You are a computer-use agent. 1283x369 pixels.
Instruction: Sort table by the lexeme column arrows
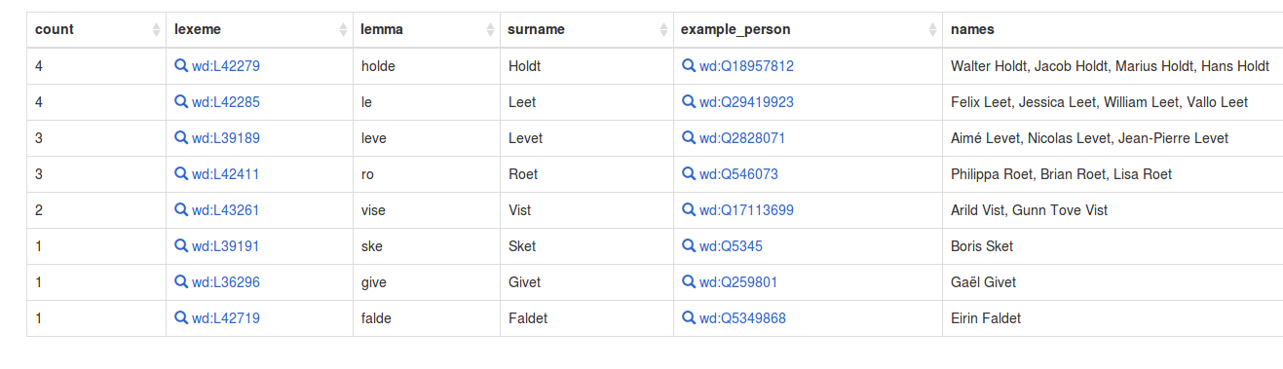[x=343, y=30]
